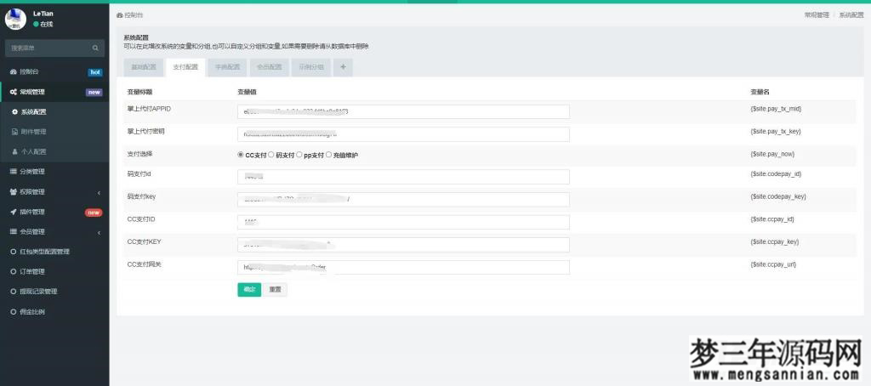Choose the pp支付 radio option
871x386 pixels.
pos(299,155)
